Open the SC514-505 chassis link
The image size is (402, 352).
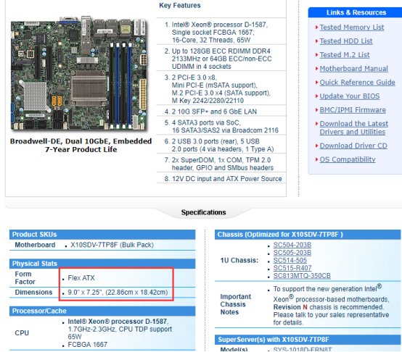click(290, 261)
